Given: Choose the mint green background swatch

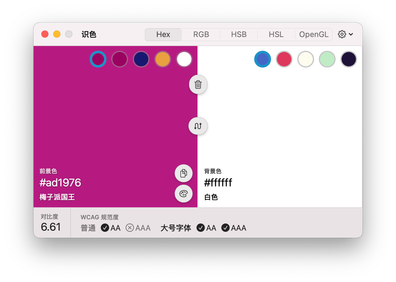Looking at the screenshot, I should coord(327,59).
